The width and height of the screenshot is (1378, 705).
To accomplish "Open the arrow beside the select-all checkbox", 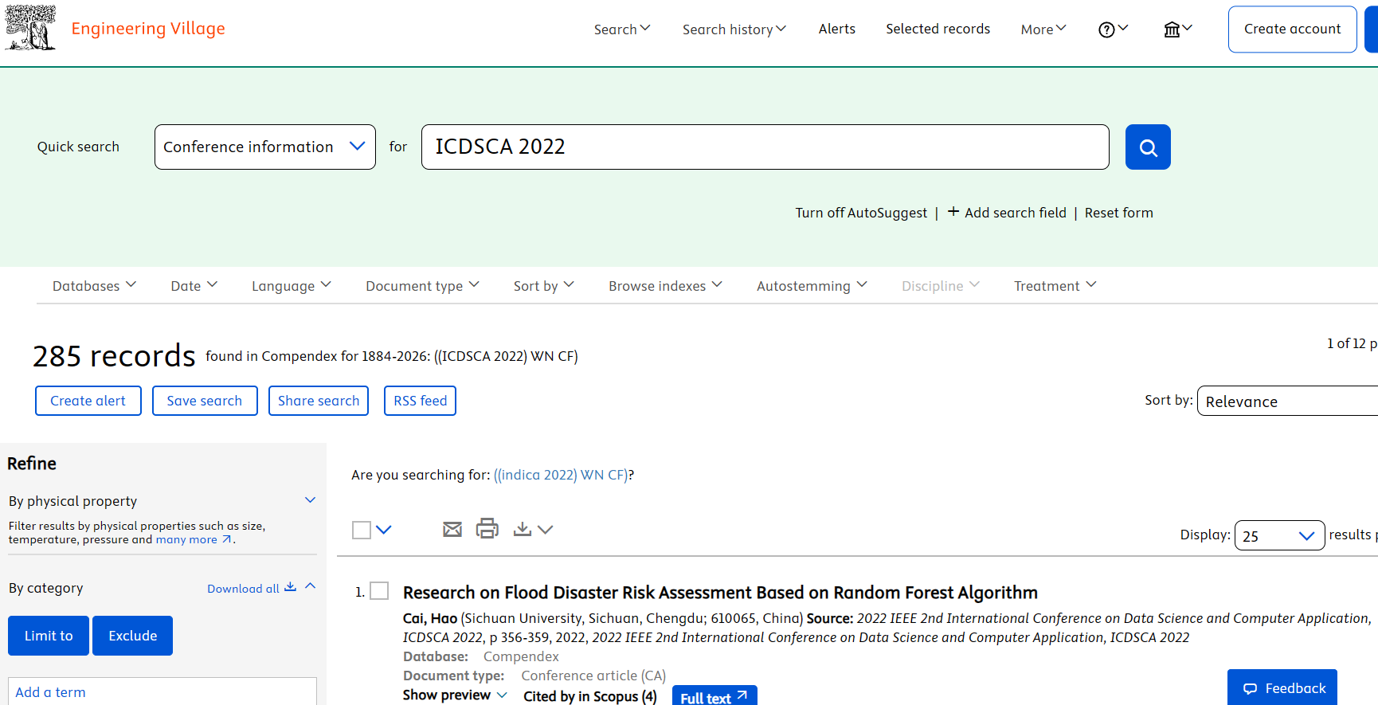I will coord(384,530).
